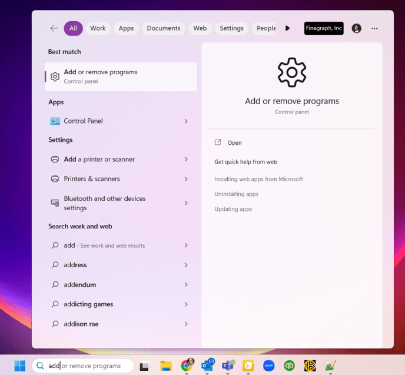Switch to the Documents filter tab
405x375 pixels.
164,28
